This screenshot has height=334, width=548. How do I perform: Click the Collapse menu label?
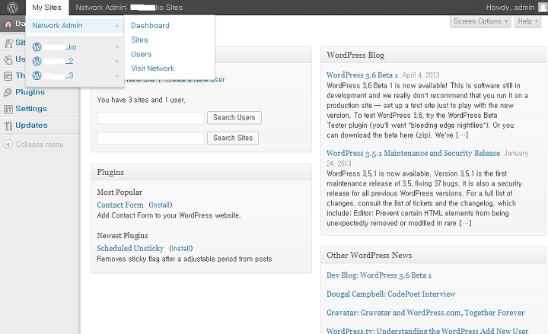coord(40,145)
